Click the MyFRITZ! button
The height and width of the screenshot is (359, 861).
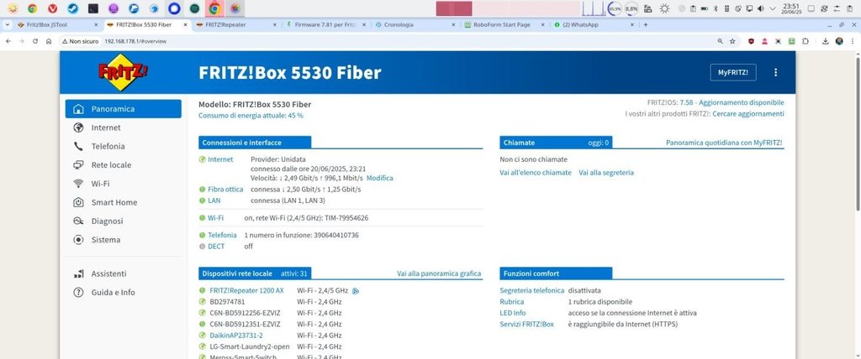point(732,72)
